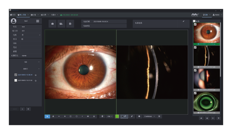This screenshot has width=232, height=134.
Task: Click the thumbnail panel scrollbar
Action: (220, 49)
